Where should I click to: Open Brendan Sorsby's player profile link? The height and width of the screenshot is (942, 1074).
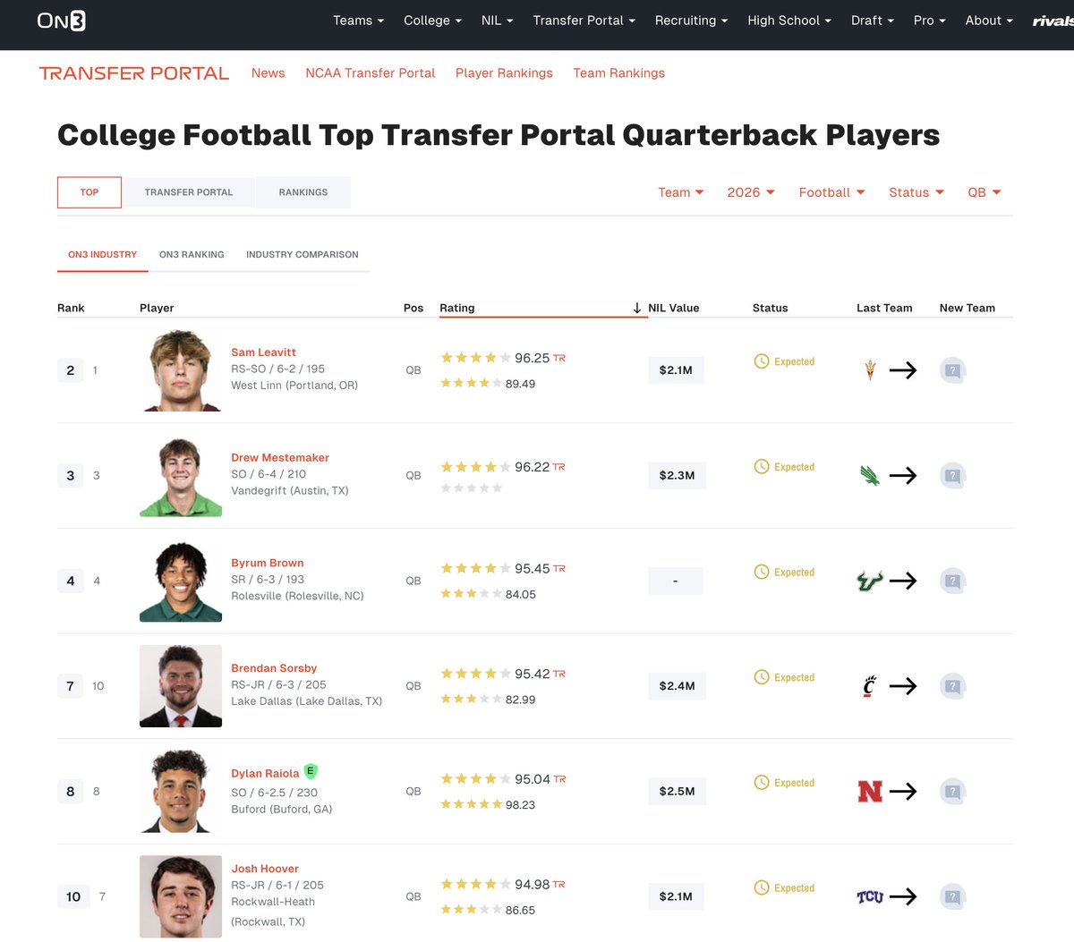pos(274,668)
